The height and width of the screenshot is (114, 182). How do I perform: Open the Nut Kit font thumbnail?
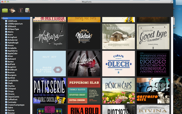(50, 64)
